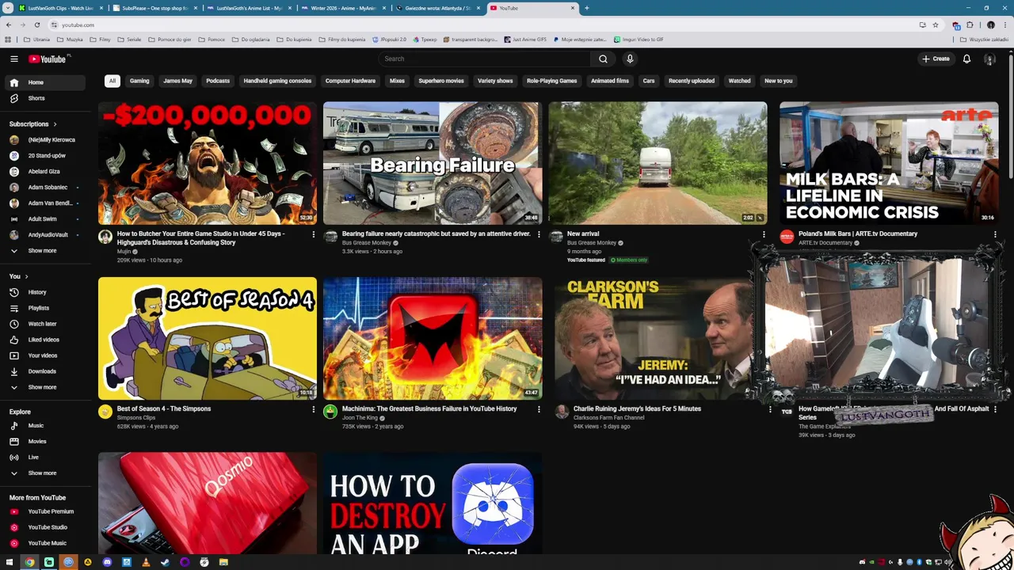Open Movies under Explore

tap(44, 441)
